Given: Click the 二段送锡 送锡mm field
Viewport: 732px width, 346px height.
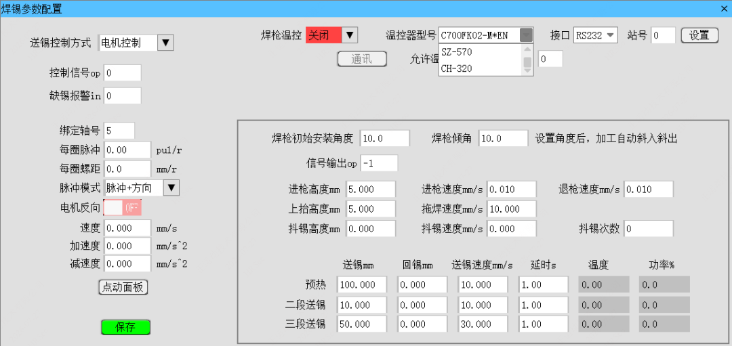Looking at the screenshot, I should coord(362,305).
